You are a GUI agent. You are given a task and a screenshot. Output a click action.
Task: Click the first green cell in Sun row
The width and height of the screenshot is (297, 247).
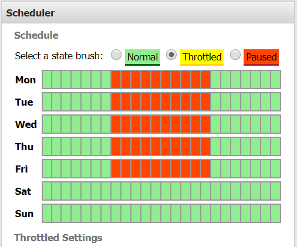coord(47,214)
